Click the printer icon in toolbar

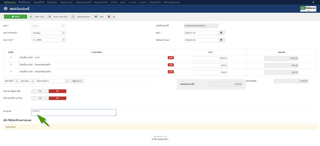click(96, 17)
